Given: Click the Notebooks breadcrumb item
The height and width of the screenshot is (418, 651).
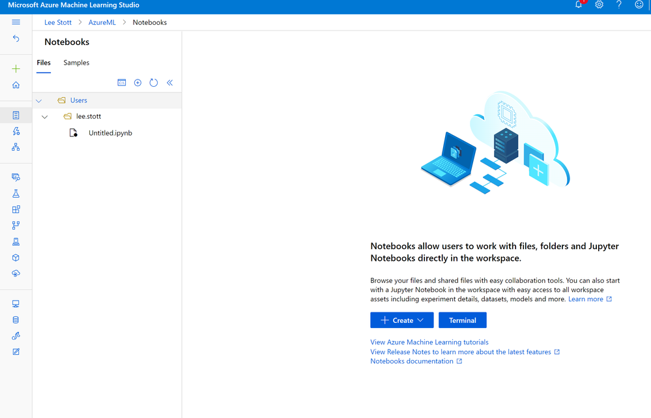Looking at the screenshot, I should tap(150, 22).
